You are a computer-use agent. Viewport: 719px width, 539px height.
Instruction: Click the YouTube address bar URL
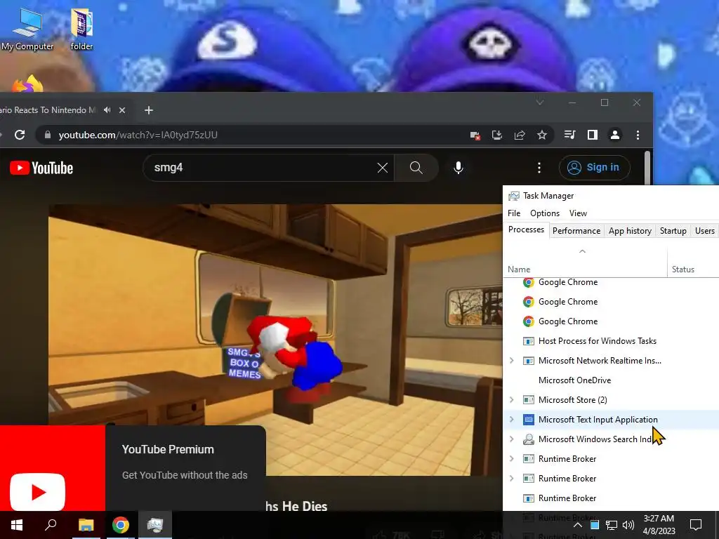138,135
